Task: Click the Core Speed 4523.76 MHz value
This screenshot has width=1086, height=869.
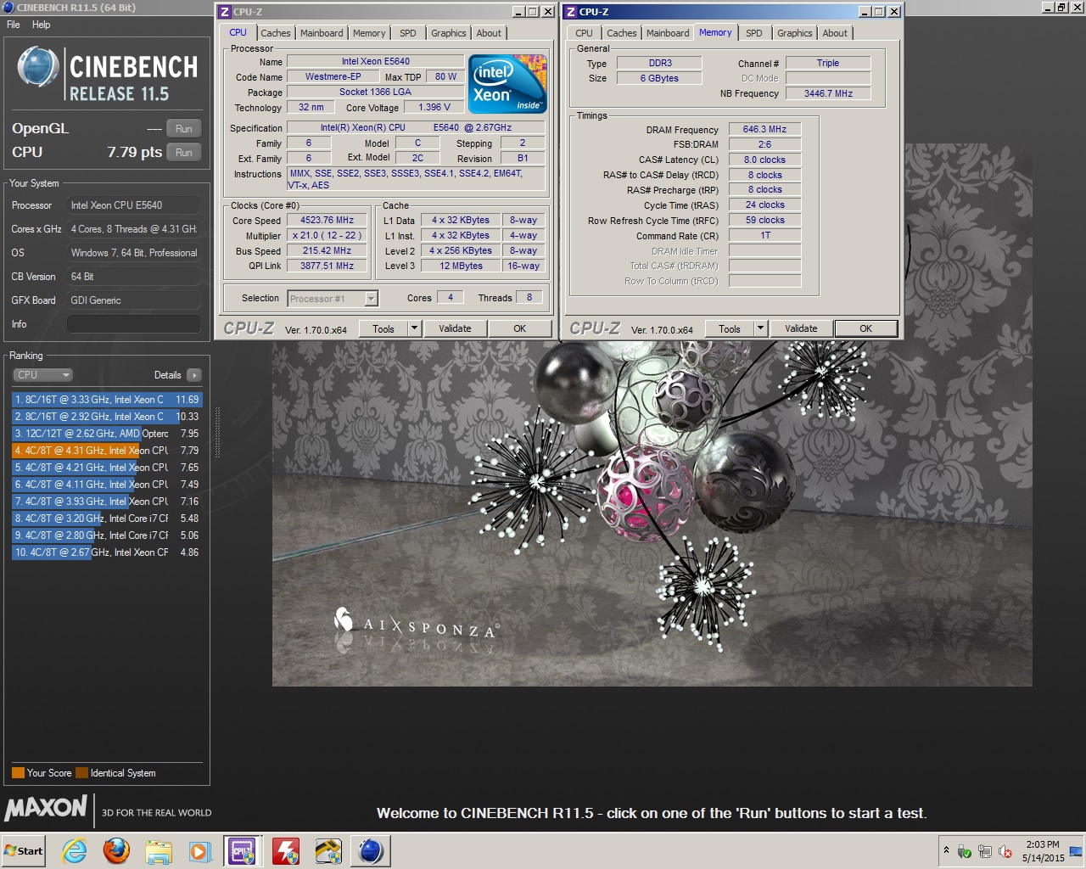Action: (x=327, y=220)
